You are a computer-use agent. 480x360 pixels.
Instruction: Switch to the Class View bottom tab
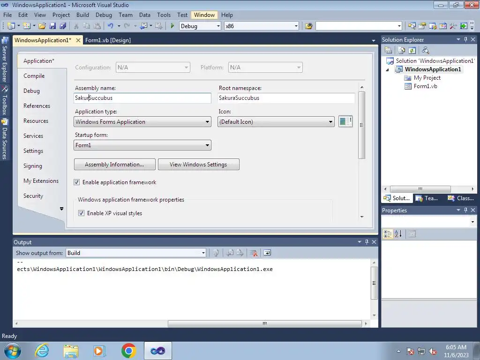tap(461, 198)
